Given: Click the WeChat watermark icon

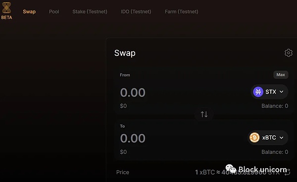Looking at the screenshot, I should [231, 169].
